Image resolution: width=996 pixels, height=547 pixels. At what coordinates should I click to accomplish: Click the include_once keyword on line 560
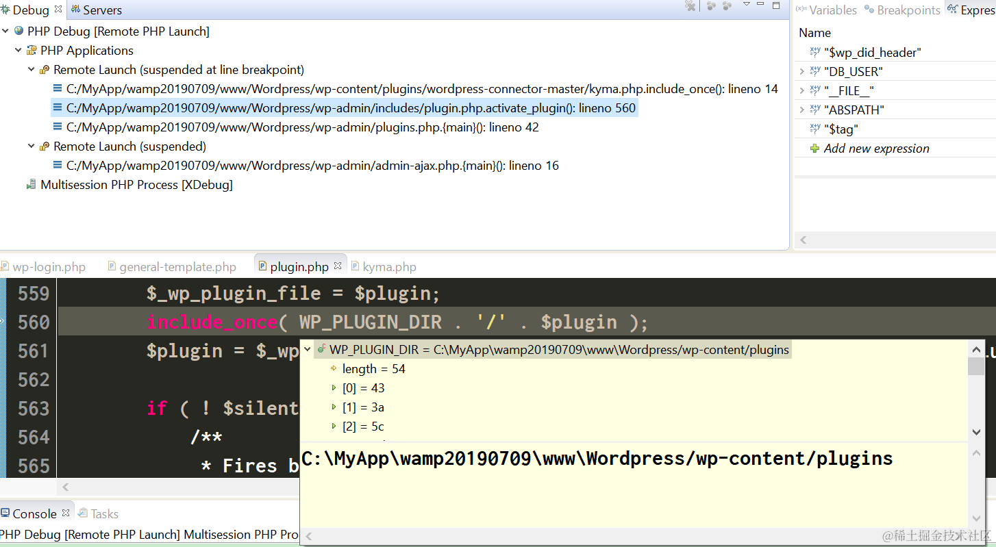tap(212, 322)
